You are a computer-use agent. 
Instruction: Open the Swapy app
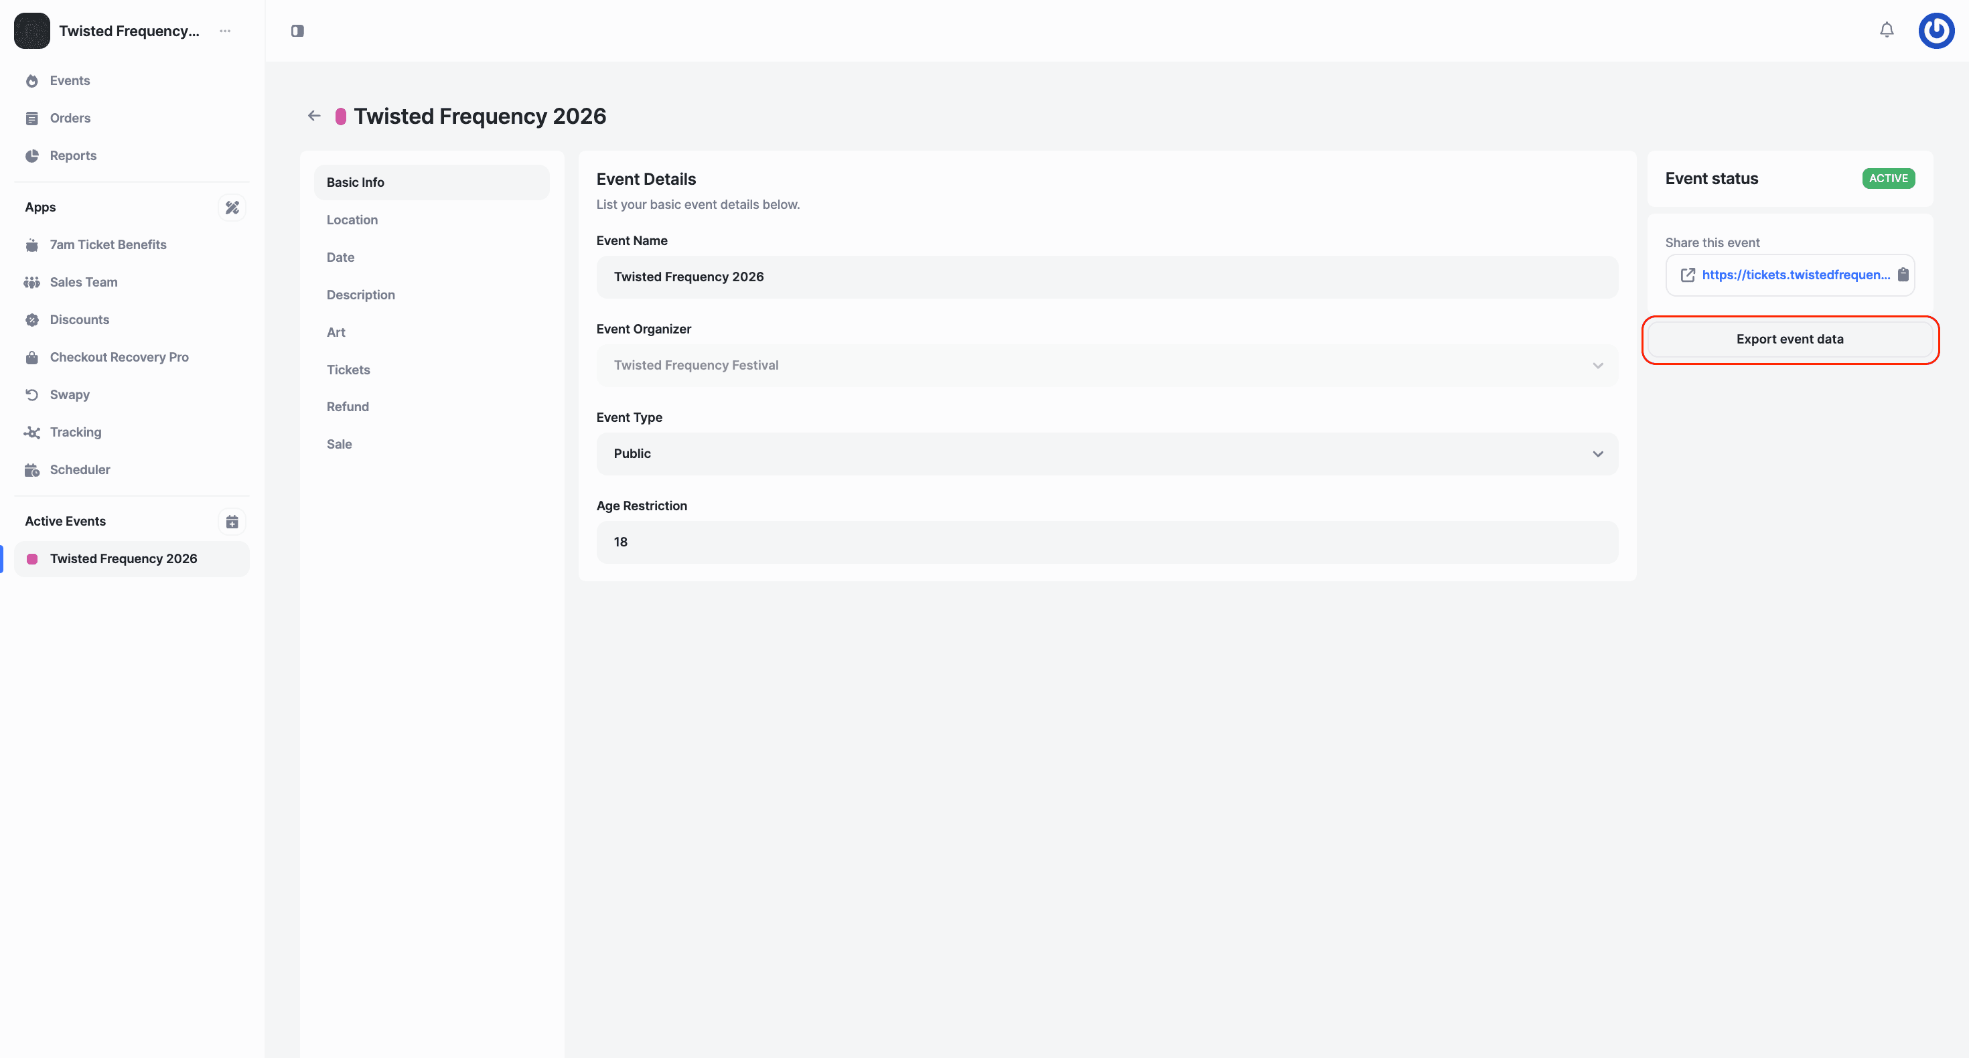(x=70, y=394)
